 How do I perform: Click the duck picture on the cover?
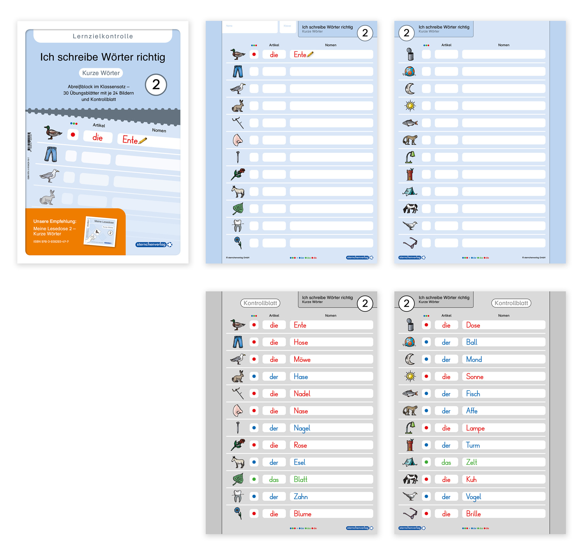[53, 132]
